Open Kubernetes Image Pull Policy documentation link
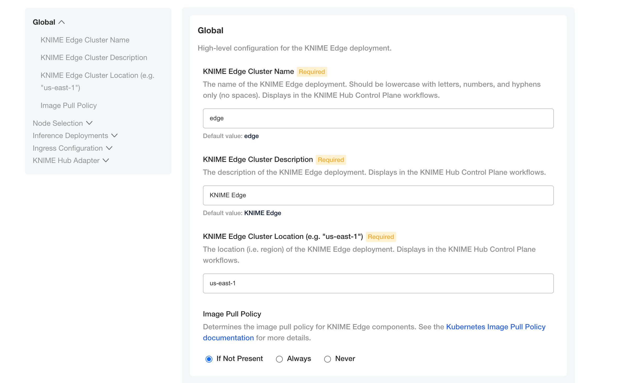This screenshot has width=619, height=383. click(x=496, y=327)
